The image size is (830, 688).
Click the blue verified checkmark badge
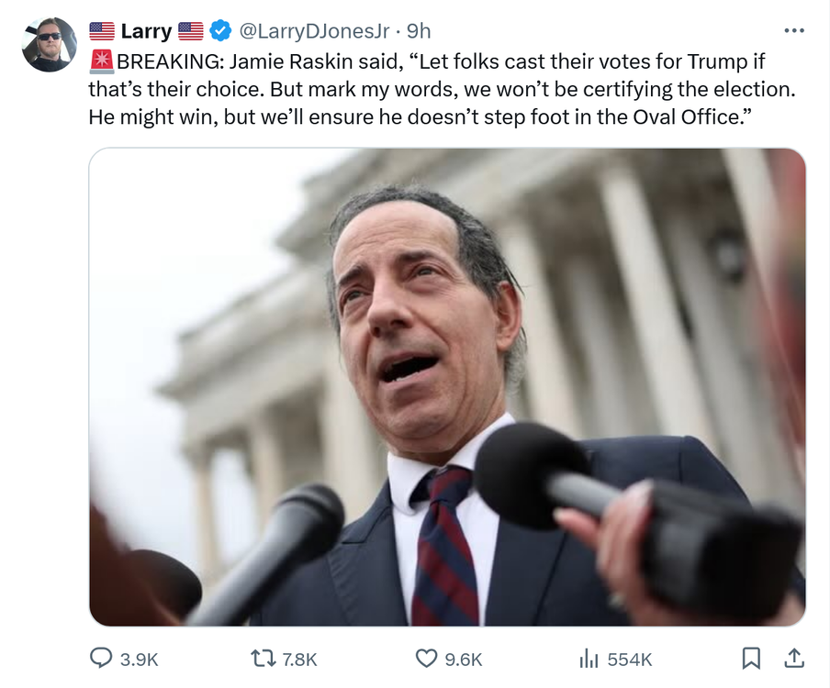pos(220,31)
